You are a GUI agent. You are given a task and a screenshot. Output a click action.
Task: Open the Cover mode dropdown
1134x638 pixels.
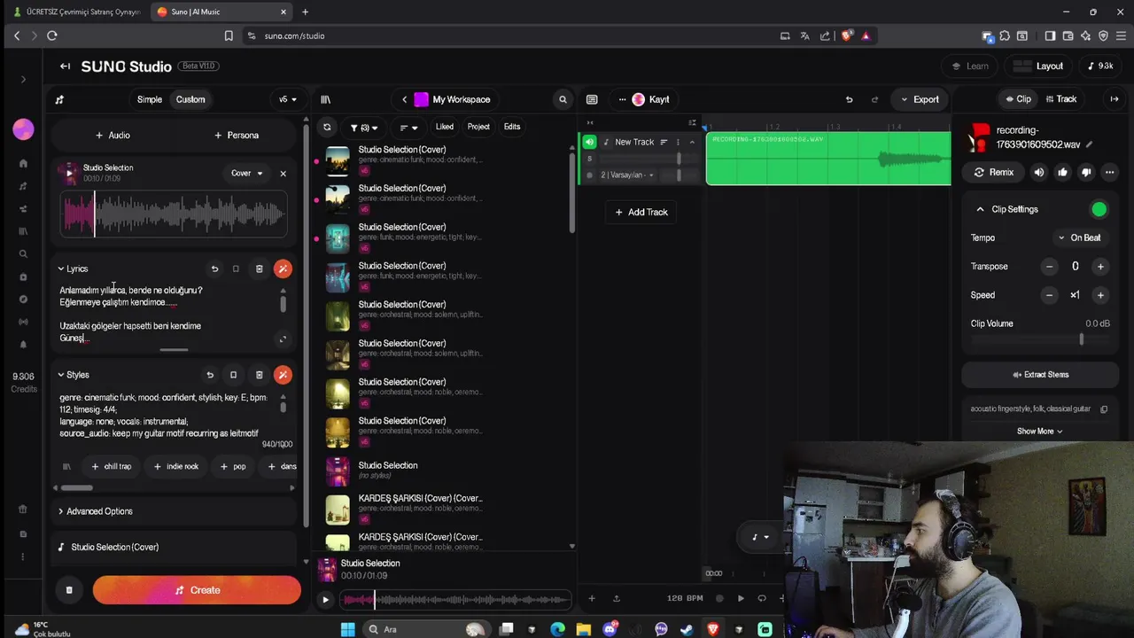247,174
